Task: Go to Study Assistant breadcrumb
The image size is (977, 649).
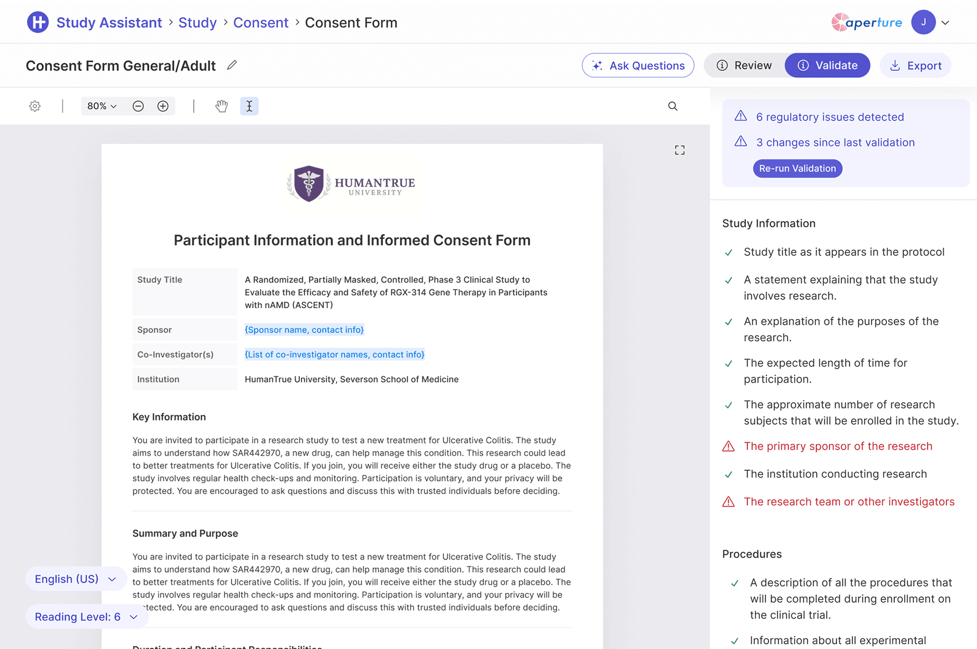Action: pyautogui.click(x=109, y=23)
